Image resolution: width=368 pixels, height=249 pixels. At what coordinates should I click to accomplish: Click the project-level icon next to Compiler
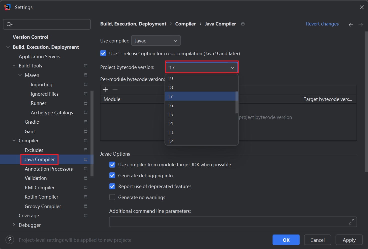point(86,141)
